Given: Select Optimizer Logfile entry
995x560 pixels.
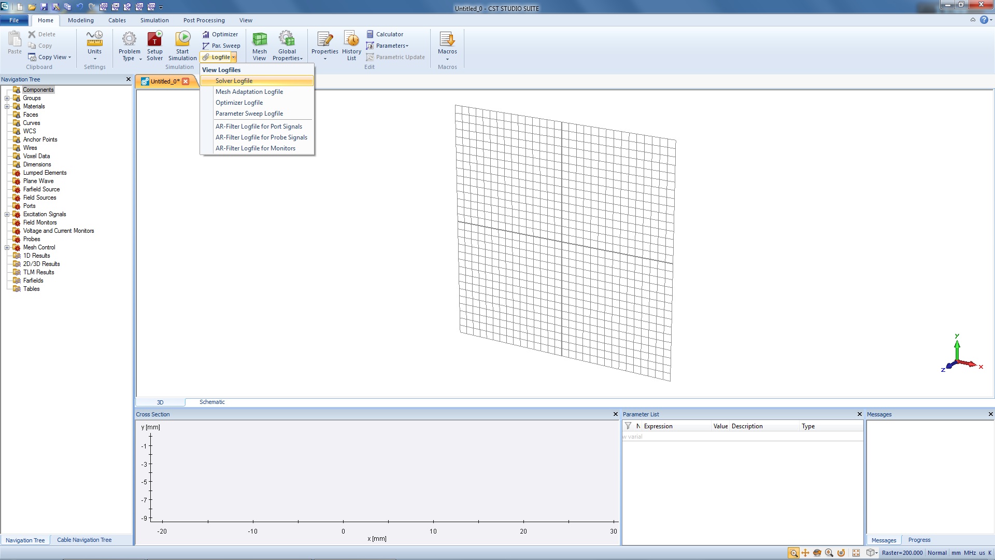Looking at the screenshot, I should point(257,103).
